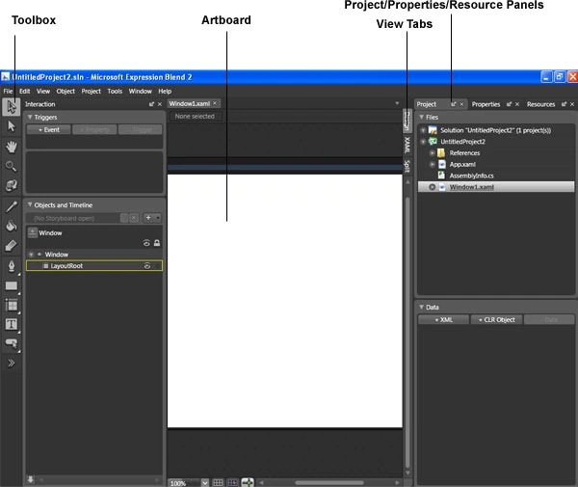Open the document list dropdown arrow
The width and height of the screenshot is (578, 487).
point(397,103)
